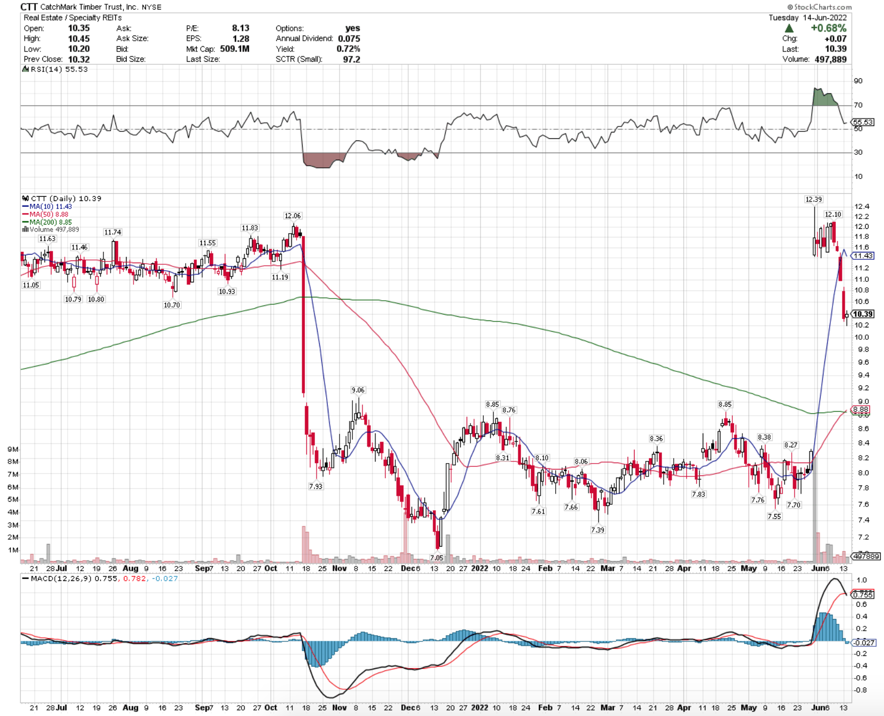The width and height of the screenshot is (884, 716).
Task: Click the RSI(14) 55.53 indicator label
Action: pyautogui.click(x=59, y=69)
